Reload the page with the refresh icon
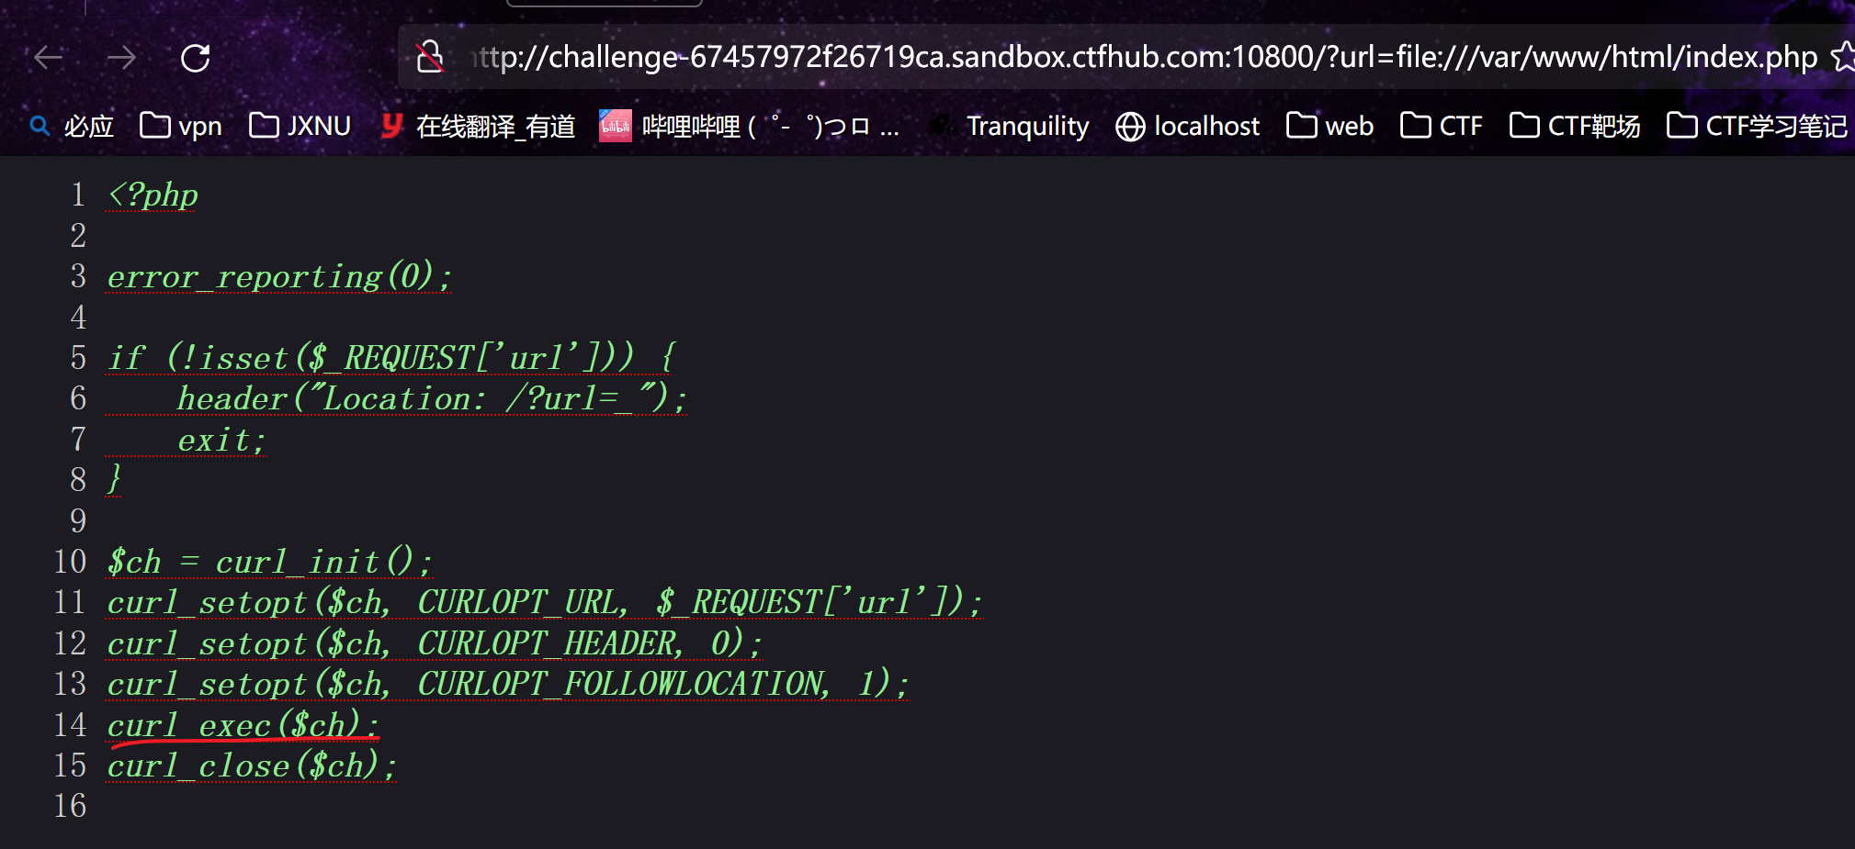 196,58
